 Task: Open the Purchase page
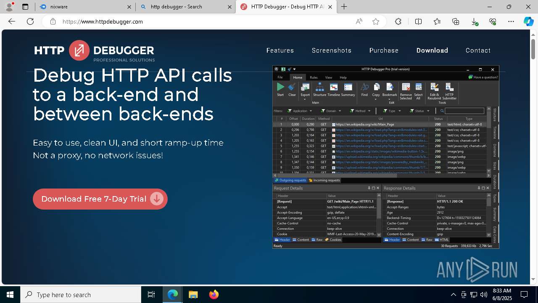(x=384, y=50)
